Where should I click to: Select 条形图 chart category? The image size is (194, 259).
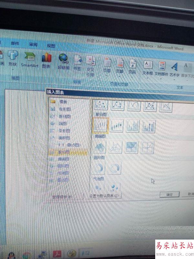[x=69, y=131]
